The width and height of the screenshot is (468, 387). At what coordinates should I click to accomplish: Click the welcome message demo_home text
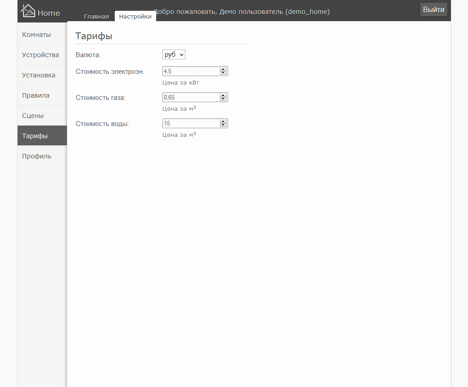pyautogui.click(x=242, y=12)
